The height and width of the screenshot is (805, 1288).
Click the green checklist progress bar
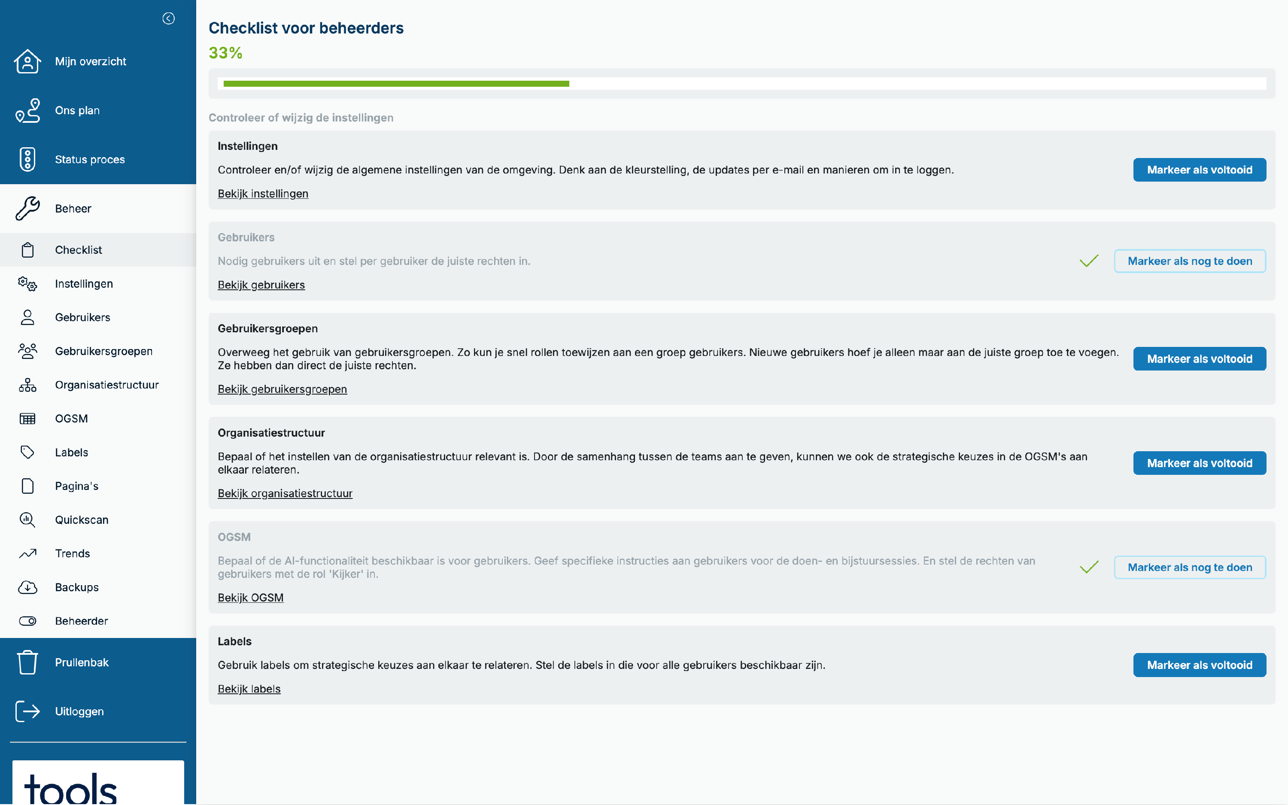396,84
